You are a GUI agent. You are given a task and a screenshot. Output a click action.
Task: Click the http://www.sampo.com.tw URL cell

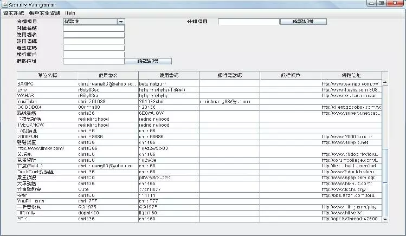pos(351,84)
